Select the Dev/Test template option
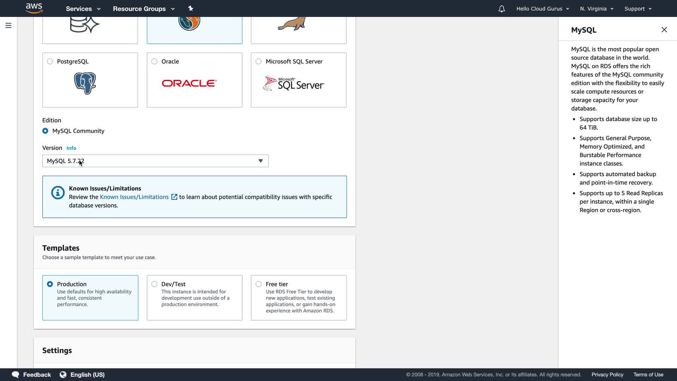Screen dimensions: 677x381 [154, 284]
